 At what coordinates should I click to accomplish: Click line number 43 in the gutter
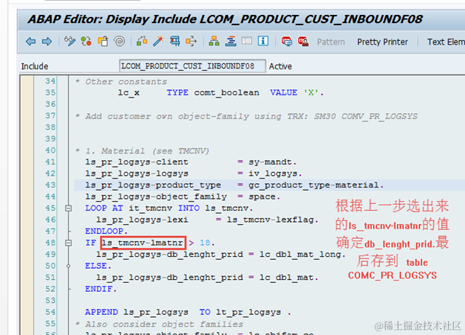pos(51,185)
